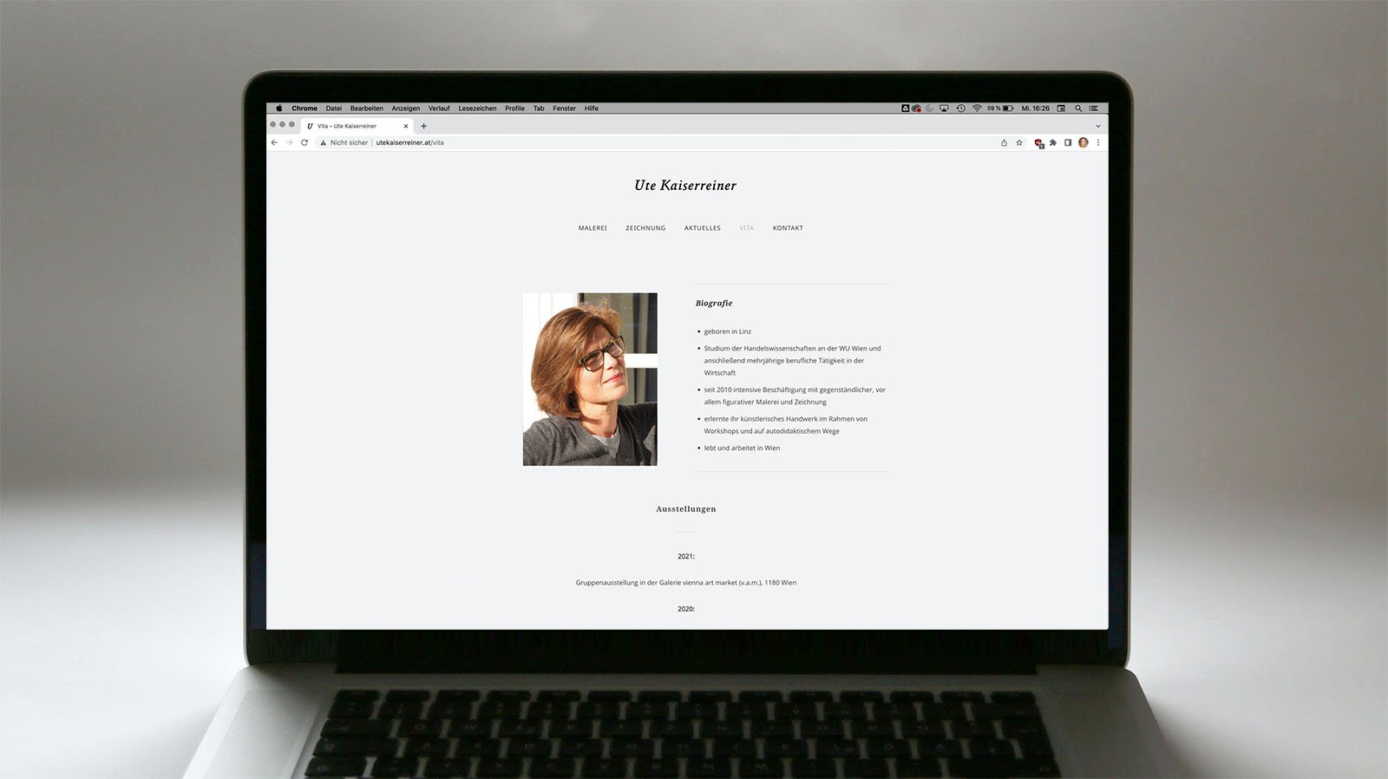
Task: Open the Chrome profile avatar
Action: click(1083, 142)
